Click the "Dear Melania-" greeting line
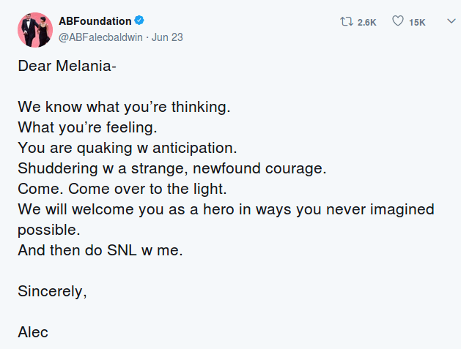Viewport: 461px width, 349px height. 67,65
